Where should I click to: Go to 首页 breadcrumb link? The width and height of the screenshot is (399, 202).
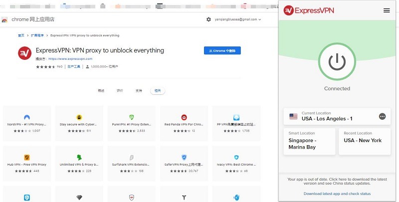[21, 35]
